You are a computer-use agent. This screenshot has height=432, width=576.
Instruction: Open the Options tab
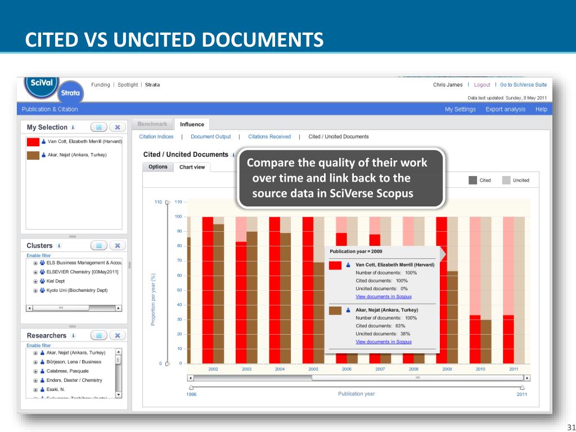pyautogui.click(x=158, y=166)
